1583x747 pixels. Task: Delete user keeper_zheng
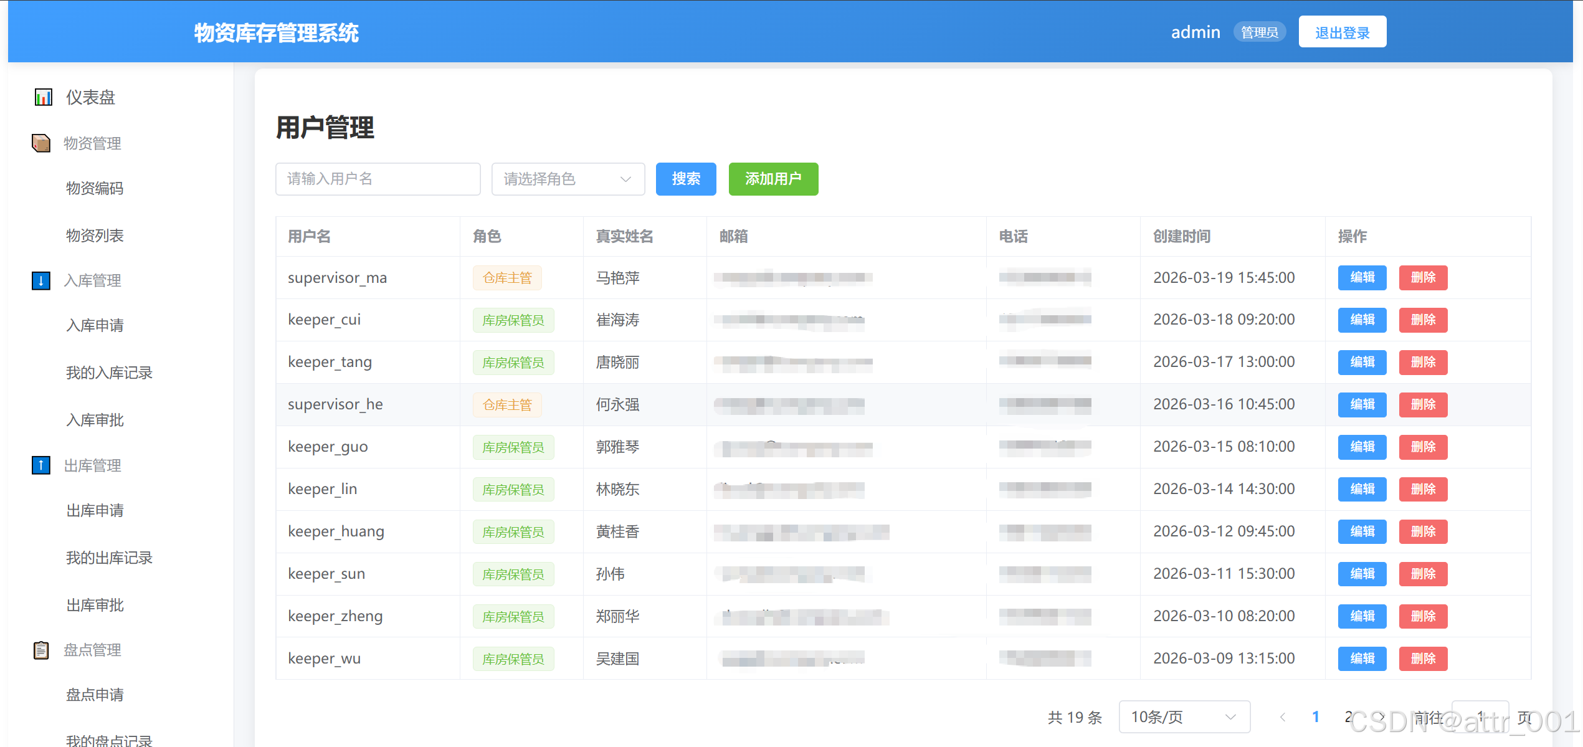click(x=1423, y=617)
